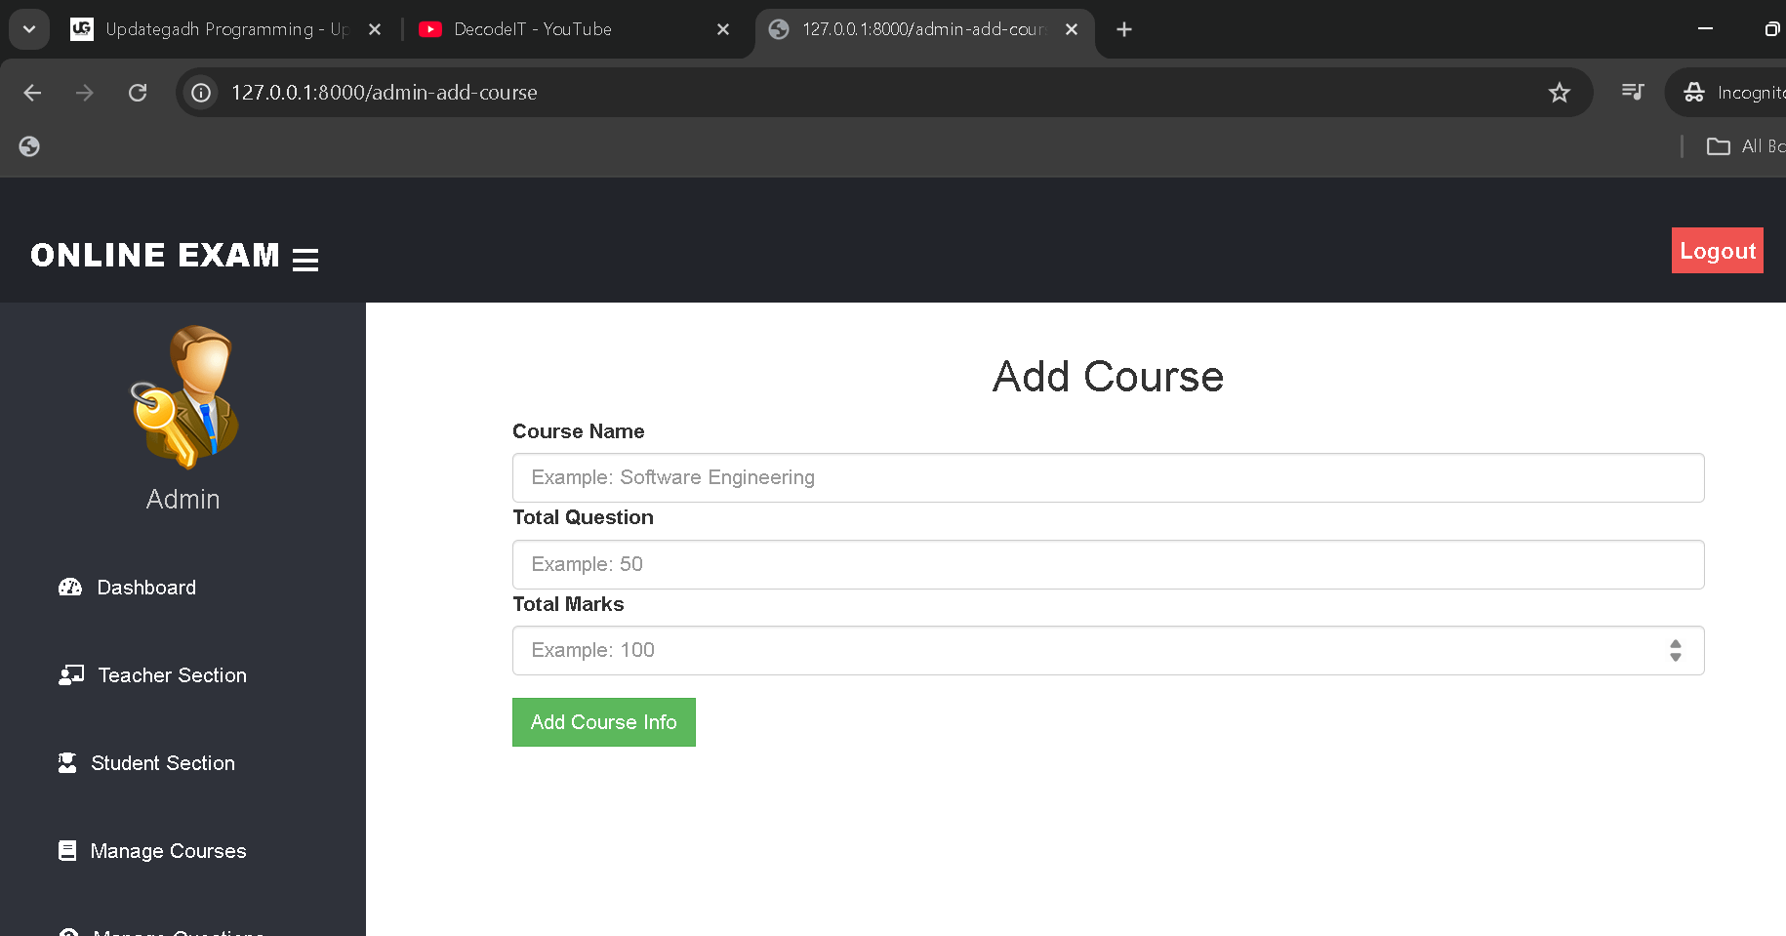The width and height of the screenshot is (1786, 936).
Task: Switch to the Updategadh Programming tab
Action: click(x=224, y=29)
